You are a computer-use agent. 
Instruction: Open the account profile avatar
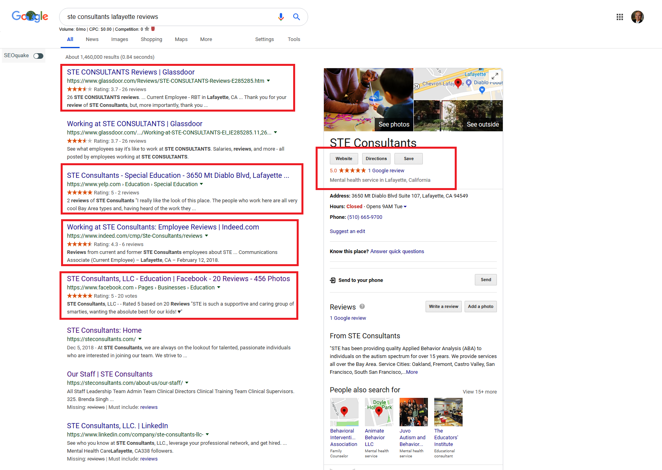click(x=638, y=17)
